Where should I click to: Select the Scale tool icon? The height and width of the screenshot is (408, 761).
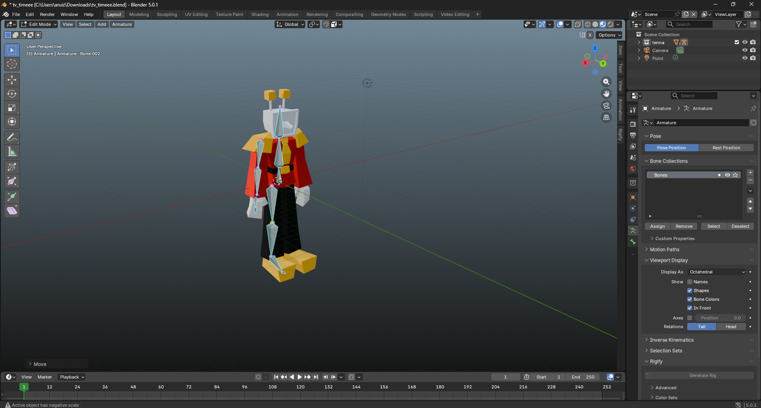pos(12,108)
